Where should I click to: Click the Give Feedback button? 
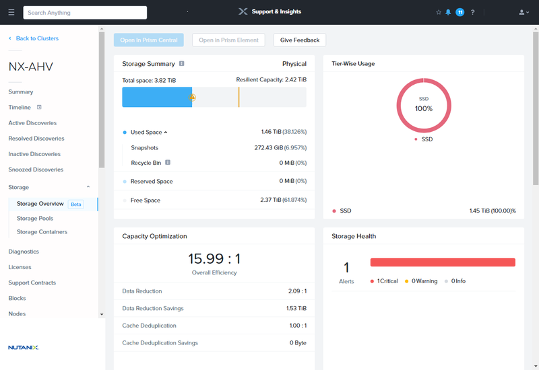(x=300, y=40)
